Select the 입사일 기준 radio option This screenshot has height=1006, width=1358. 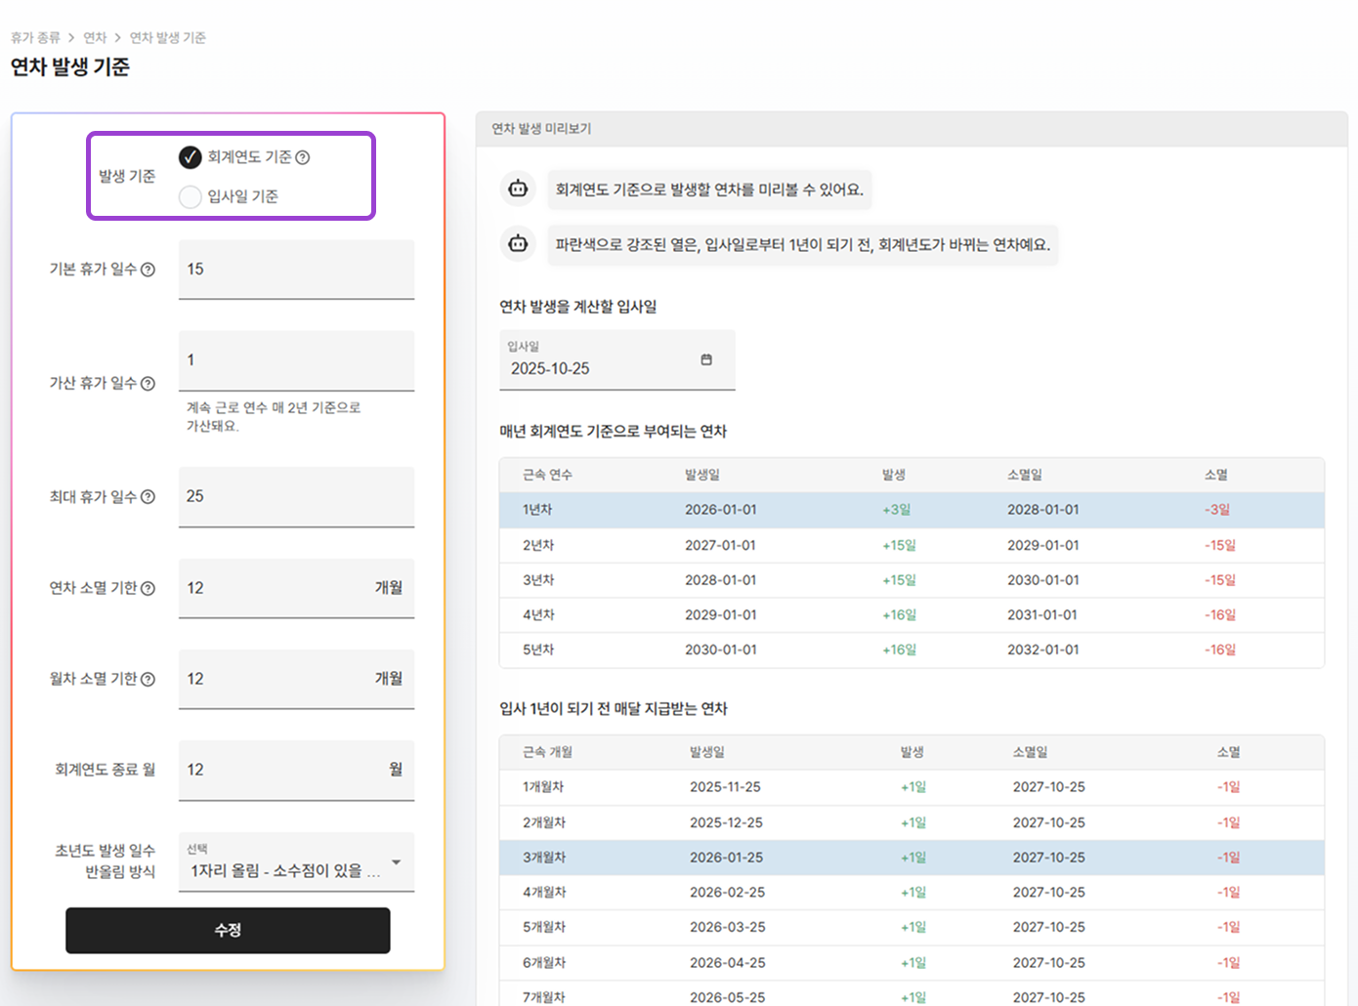[191, 197]
